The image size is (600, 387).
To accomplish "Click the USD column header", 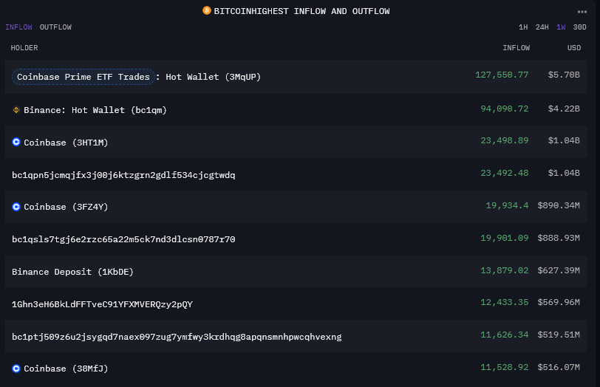I will click(x=574, y=48).
